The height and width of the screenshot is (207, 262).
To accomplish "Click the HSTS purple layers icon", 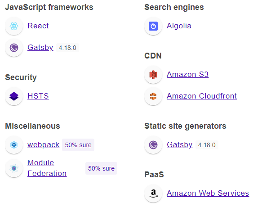I will click(x=14, y=96).
